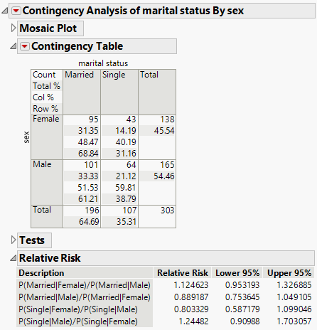The image size is (317, 330).
Task: Select P(Married|Female)/P(Married|Male) row description
Action: [85, 285]
